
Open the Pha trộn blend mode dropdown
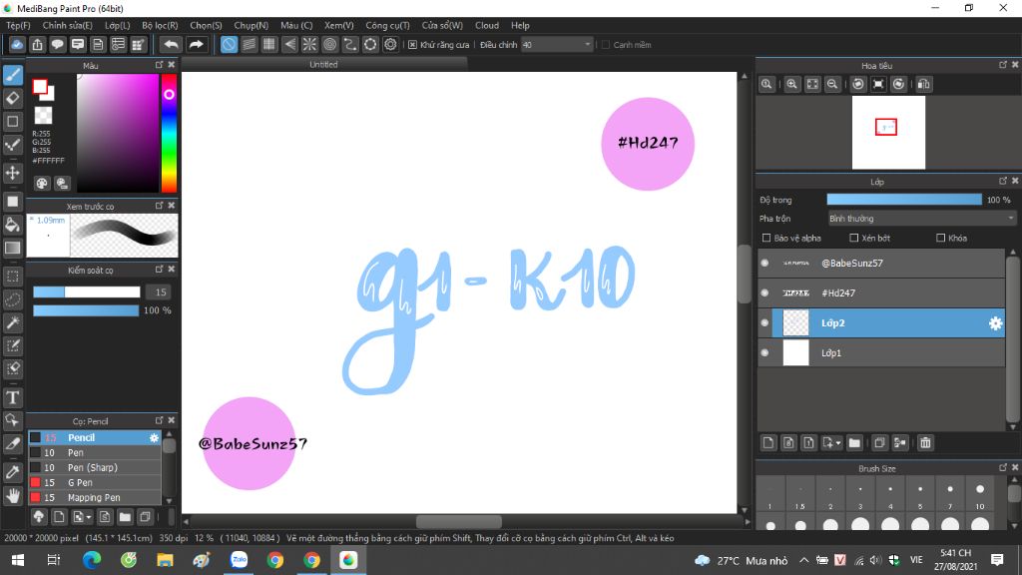921,219
